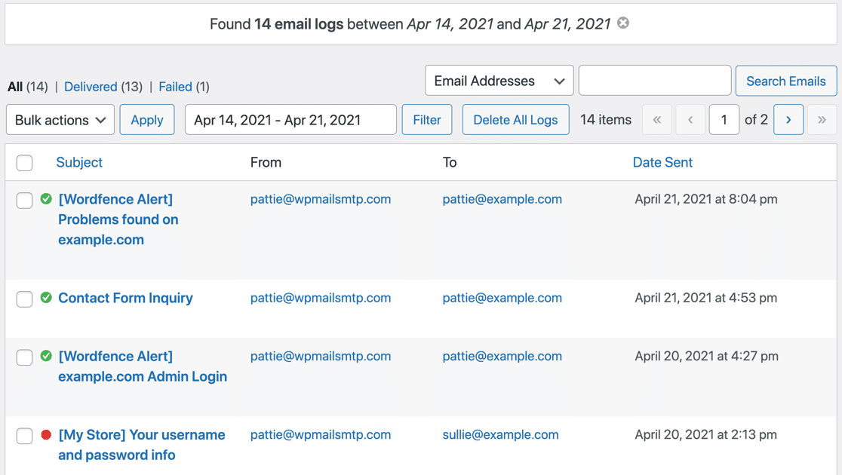
Task: Click delivered status icon on Contact Form Inquiry
Action: pos(45,298)
